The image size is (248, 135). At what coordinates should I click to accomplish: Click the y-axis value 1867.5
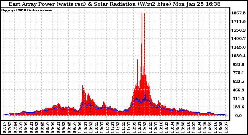tap(239, 13)
